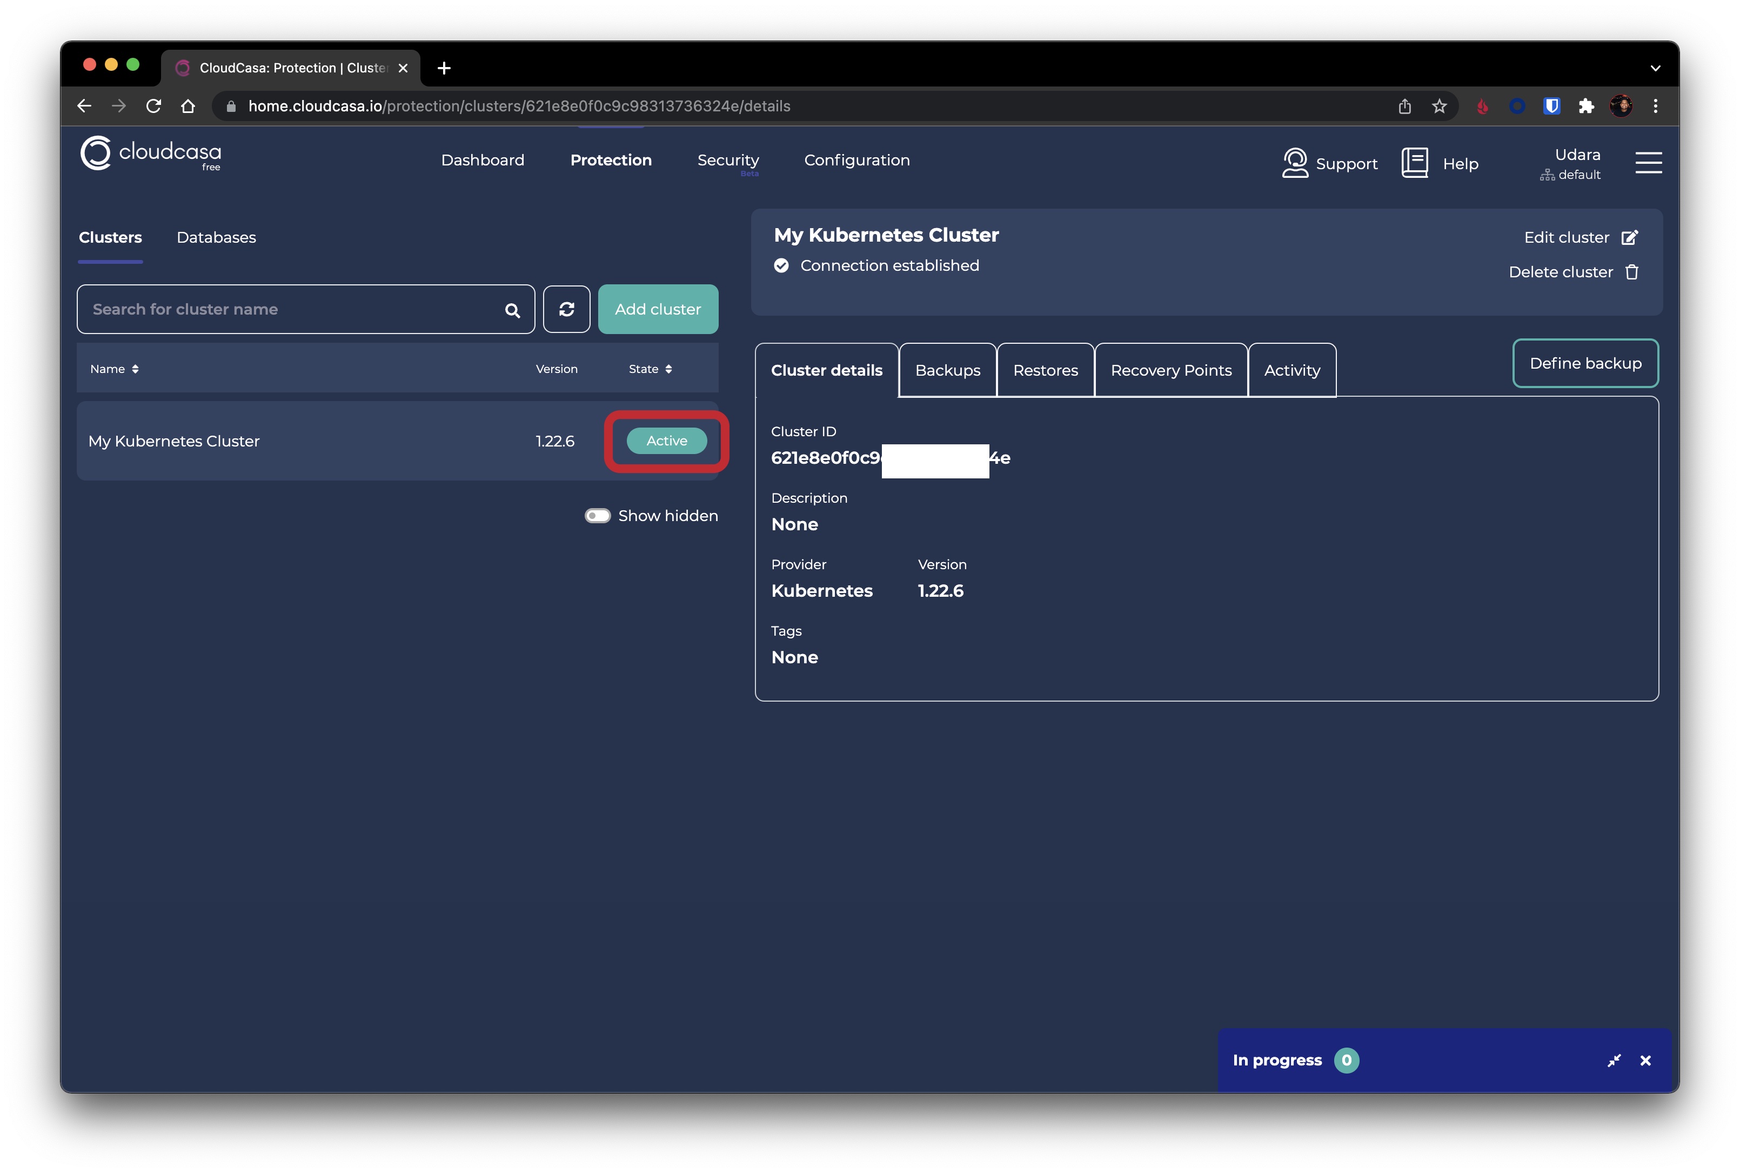Click the browser profile avatar
Image resolution: width=1740 pixels, height=1173 pixels.
click(x=1621, y=106)
